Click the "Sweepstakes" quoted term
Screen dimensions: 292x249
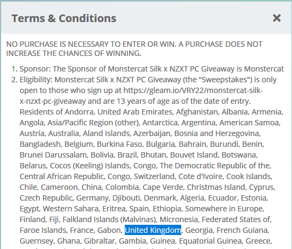point(225,80)
